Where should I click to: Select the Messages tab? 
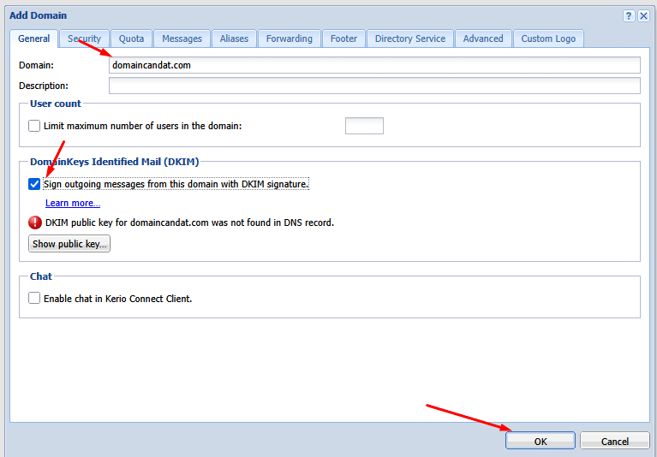182,39
